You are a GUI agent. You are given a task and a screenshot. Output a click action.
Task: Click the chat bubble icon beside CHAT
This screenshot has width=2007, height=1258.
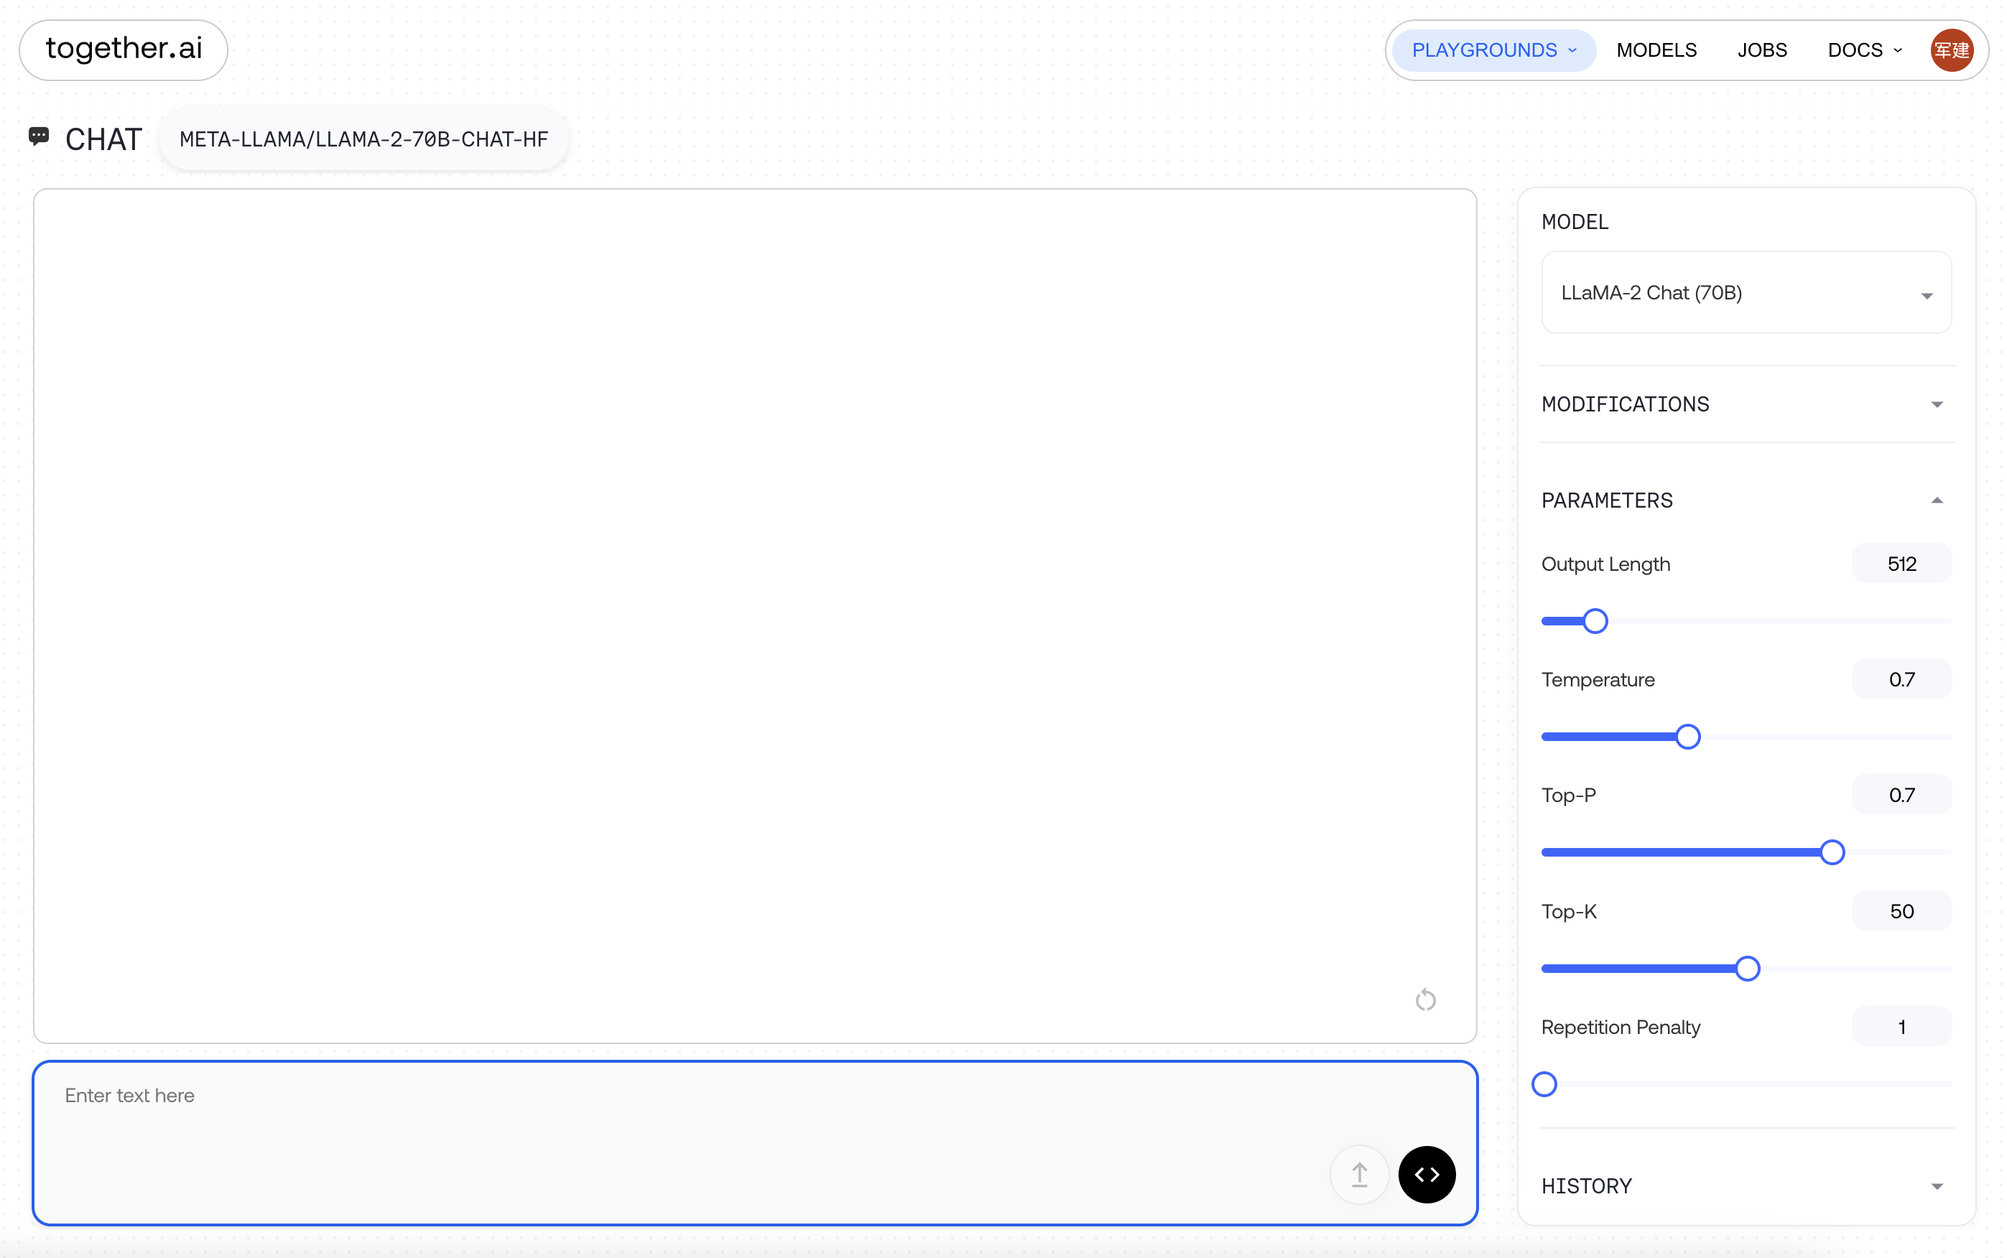(x=39, y=136)
